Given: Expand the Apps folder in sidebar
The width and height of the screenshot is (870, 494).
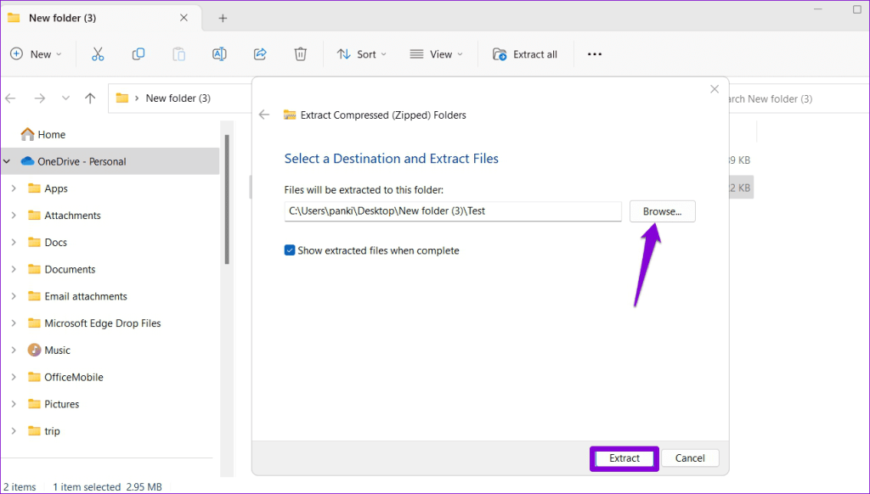Looking at the screenshot, I should click(x=14, y=188).
